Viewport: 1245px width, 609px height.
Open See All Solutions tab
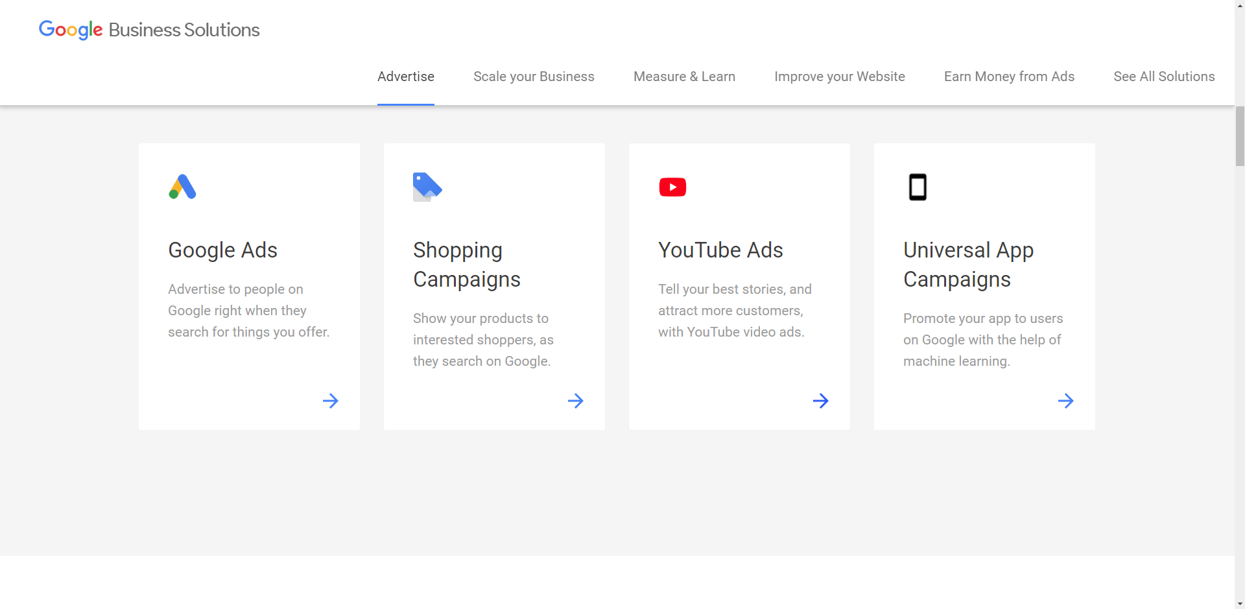point(1164,77)
